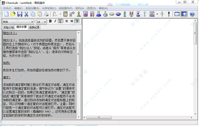The width and height of the screenshot is (199, 126).
Task: Add test tubes to the workspace
Action: 92,14
